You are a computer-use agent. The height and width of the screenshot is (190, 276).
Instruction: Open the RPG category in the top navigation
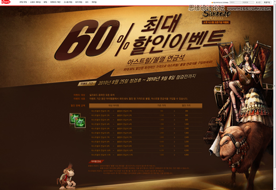tap(45, 3)
